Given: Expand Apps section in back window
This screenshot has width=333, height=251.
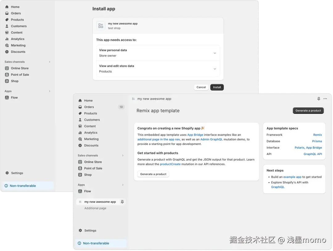Looking at the screenshot, I should coord(49,91).
